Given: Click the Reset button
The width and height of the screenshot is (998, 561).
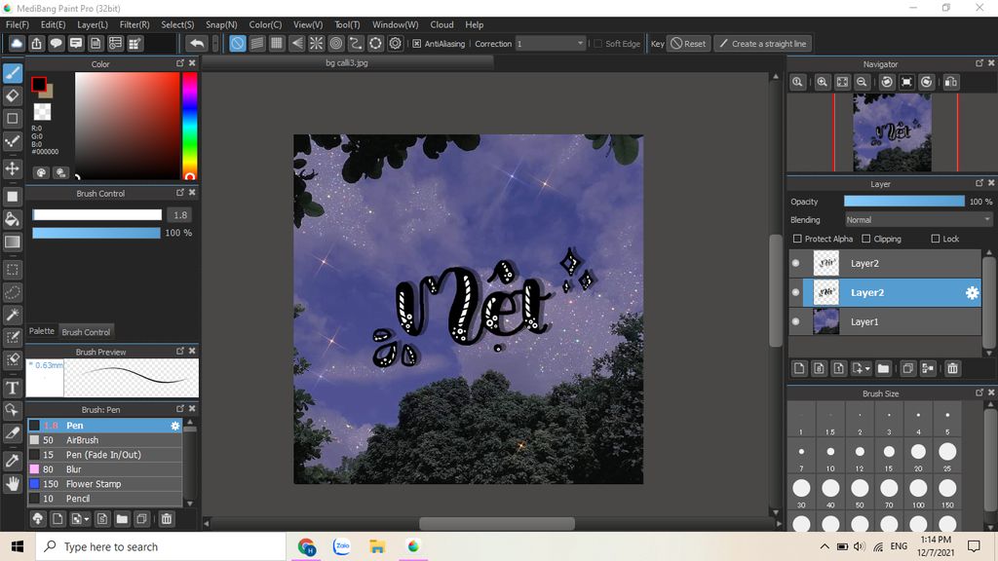Looking at the screenshot, I should [x=689, y=44].
